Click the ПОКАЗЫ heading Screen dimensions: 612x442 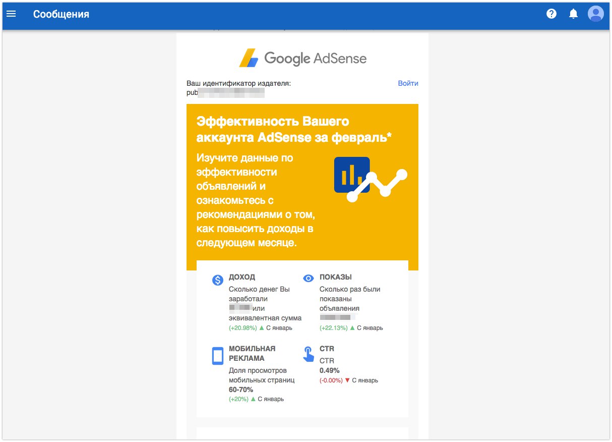point(336,277)
